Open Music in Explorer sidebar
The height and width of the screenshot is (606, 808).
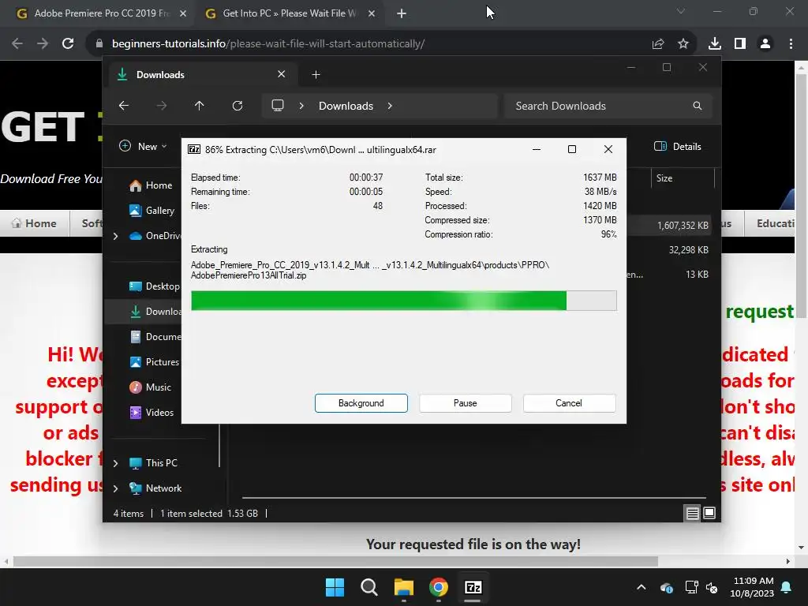(x=150, y=387)
